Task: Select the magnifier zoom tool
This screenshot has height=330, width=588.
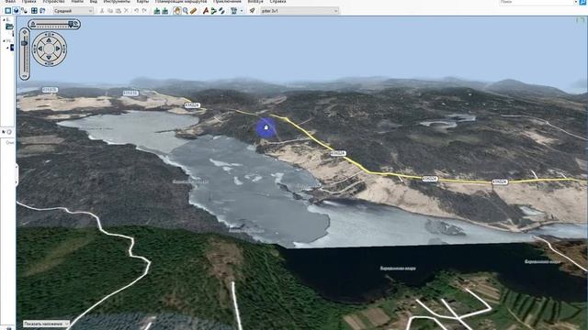Action: coord(186,11)
